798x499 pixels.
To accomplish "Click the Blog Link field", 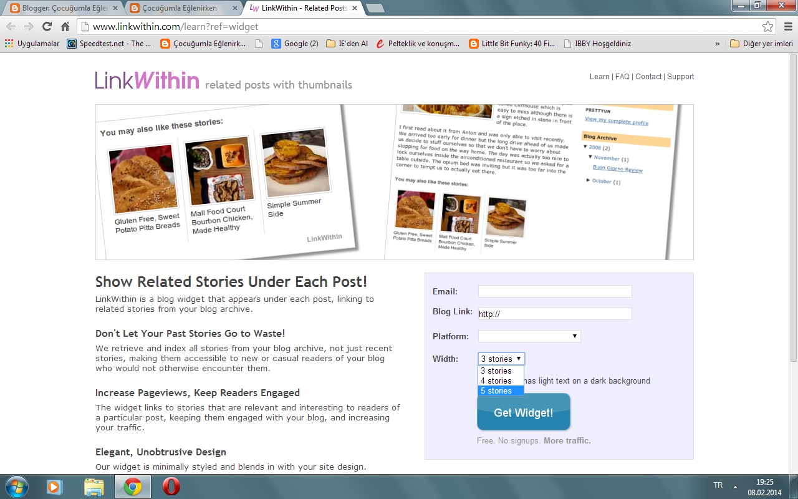I will tap(555, 314).
